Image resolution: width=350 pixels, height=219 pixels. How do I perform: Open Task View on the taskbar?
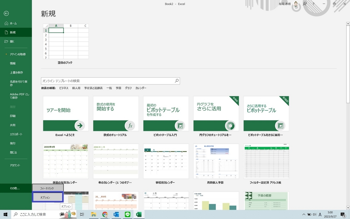pyautogui.click(x=82, y=214)
